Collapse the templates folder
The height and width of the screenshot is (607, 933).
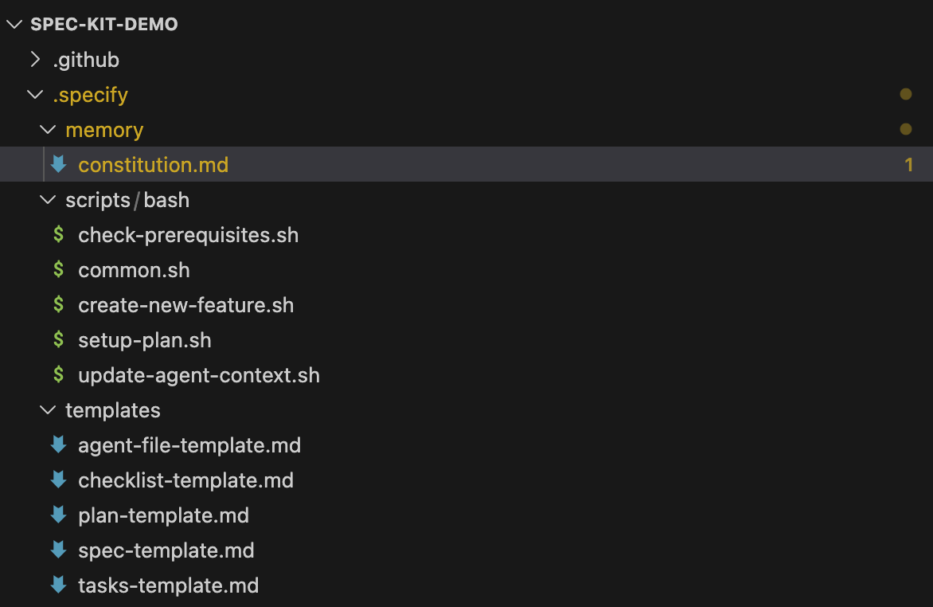49,410
